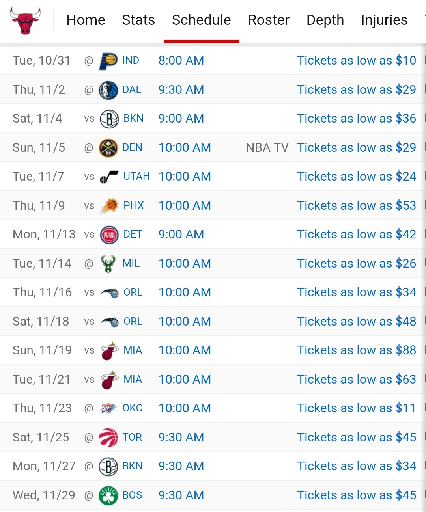This screenshot has height=512, width=426.
Task: Open tickets link for the 10/31 game
Action: pos(356,61)
